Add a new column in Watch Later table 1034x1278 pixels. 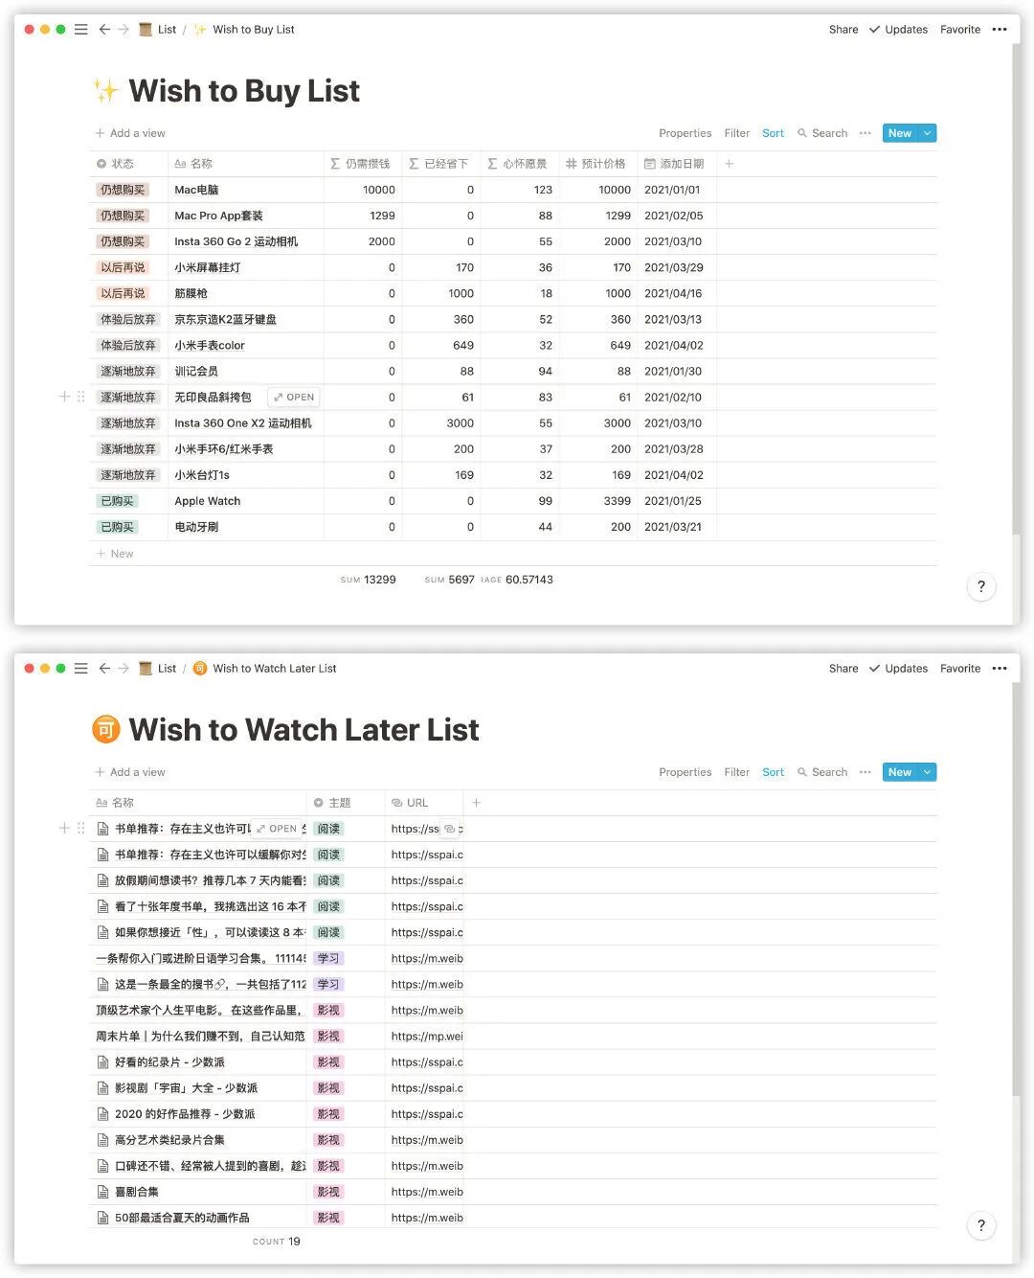click(476, 803)
